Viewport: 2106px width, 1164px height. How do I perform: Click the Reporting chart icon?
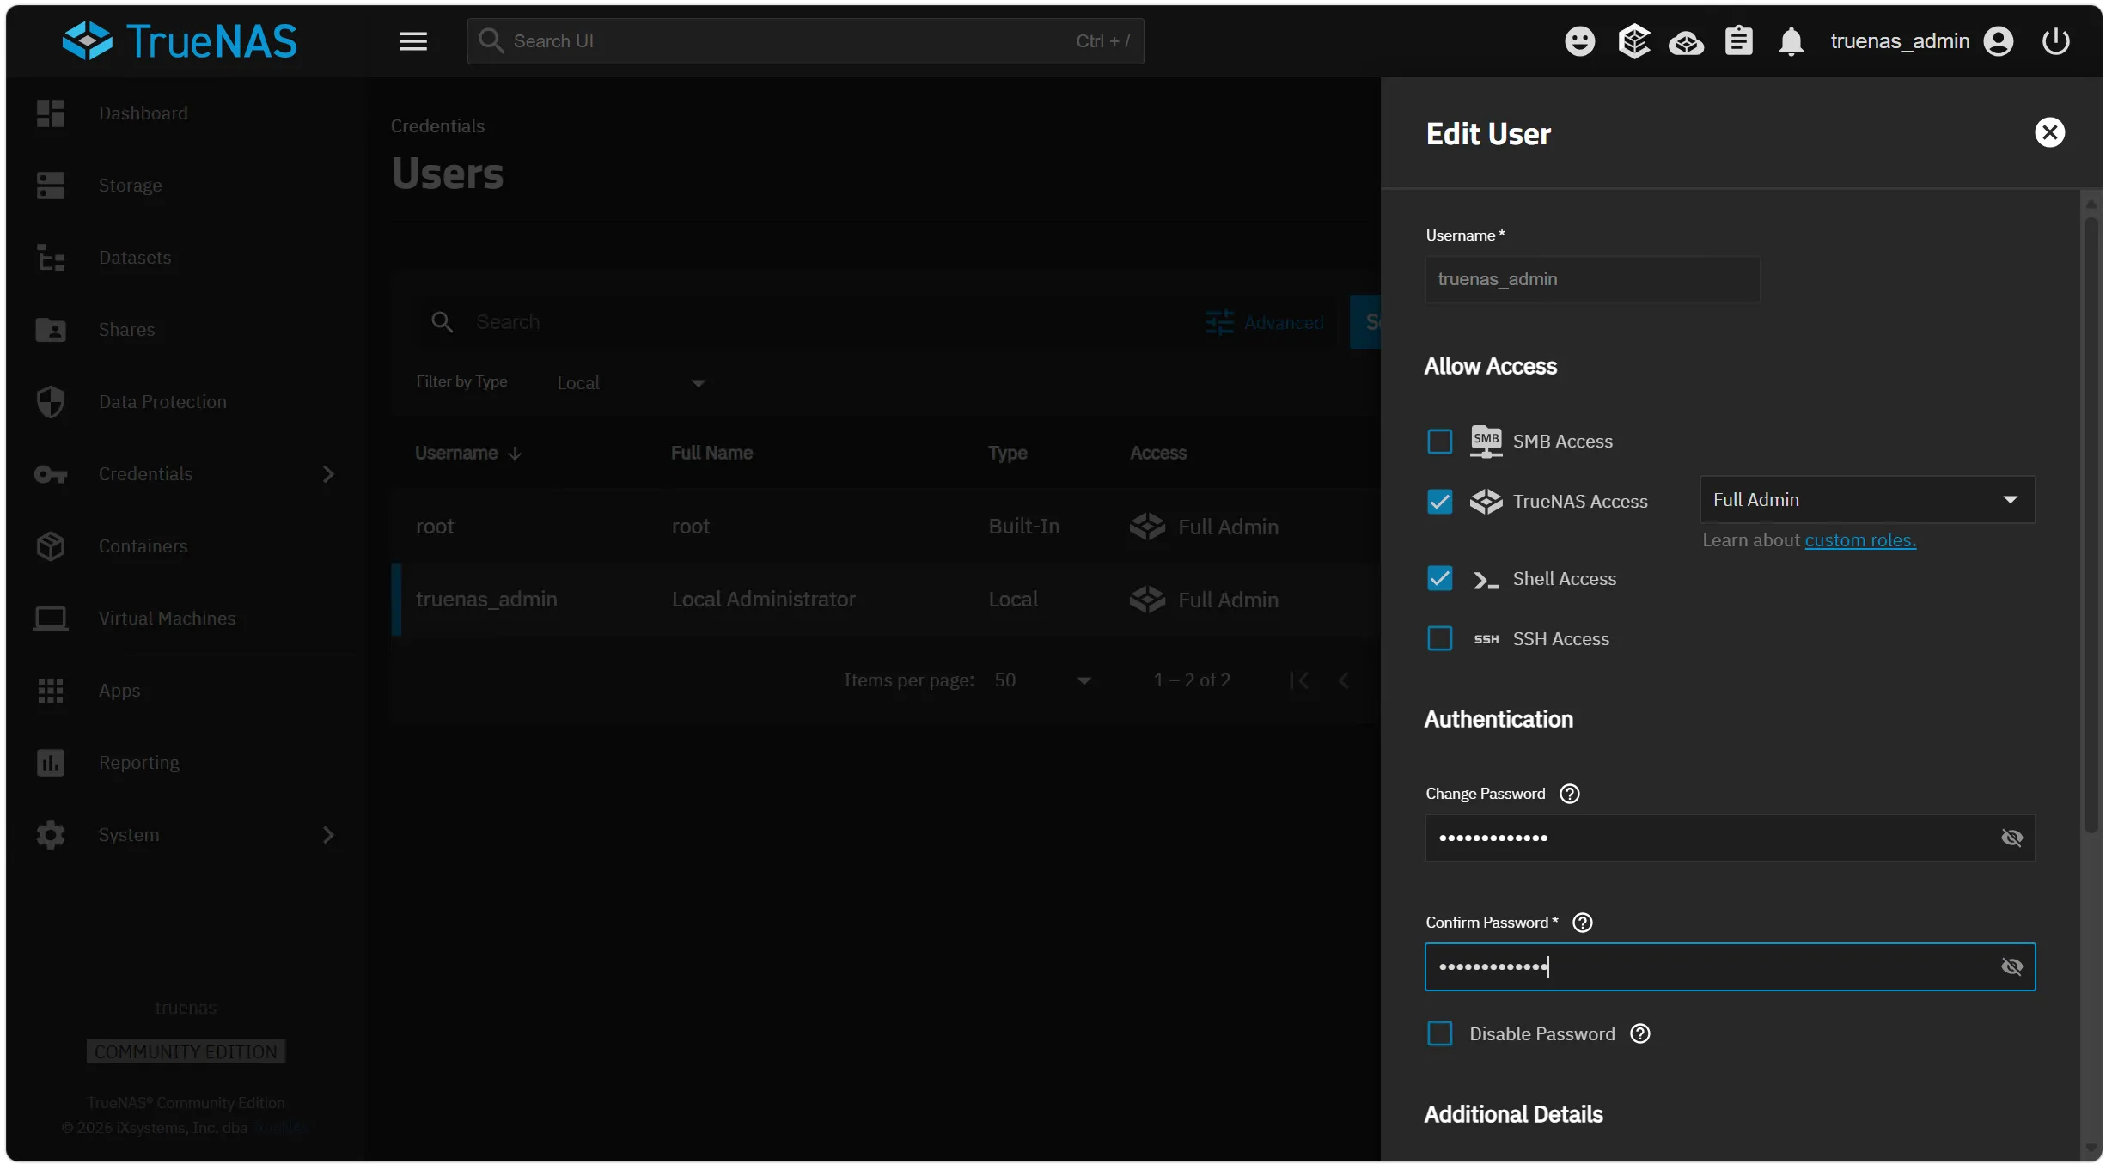pyautogui.click(x=51, y=763)
